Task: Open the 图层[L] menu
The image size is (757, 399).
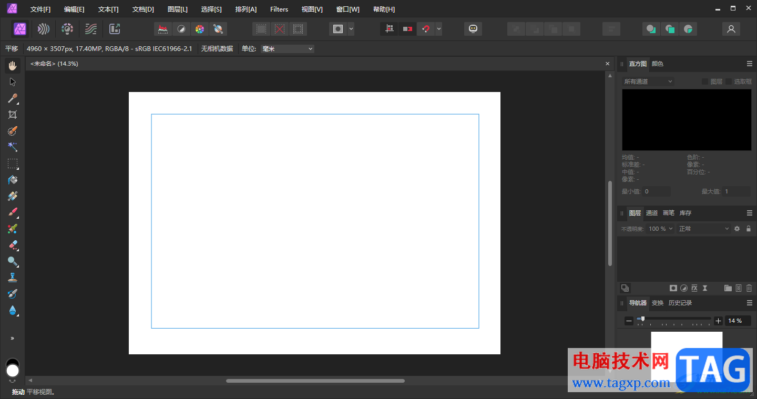Action: point(177,9)
